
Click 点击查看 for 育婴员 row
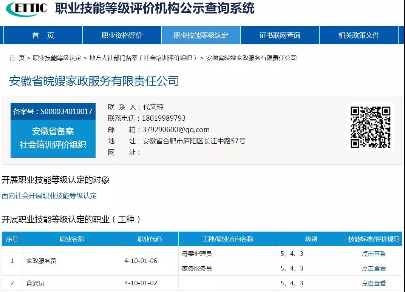[374, 283]
